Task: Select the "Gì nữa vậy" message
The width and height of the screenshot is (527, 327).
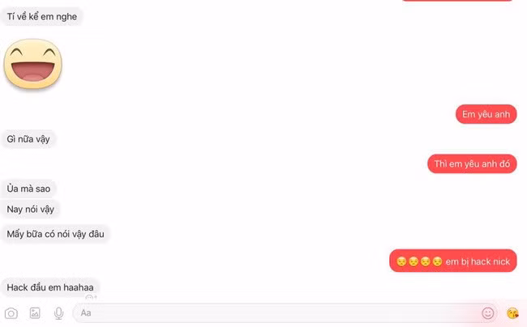Action: (28, 139)
